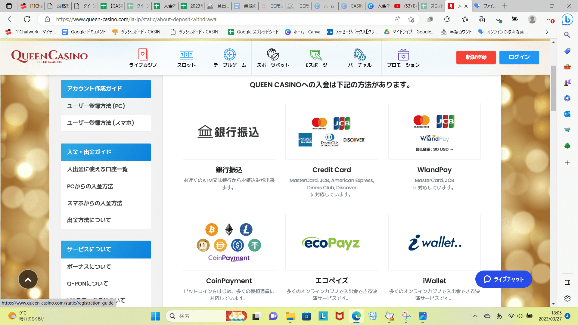Open the ライブカジノ live casino icon

tap(143, 58)
